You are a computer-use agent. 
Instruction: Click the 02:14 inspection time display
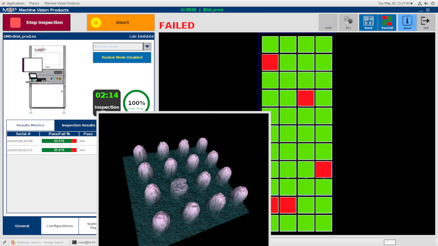[x=107, y=95]
